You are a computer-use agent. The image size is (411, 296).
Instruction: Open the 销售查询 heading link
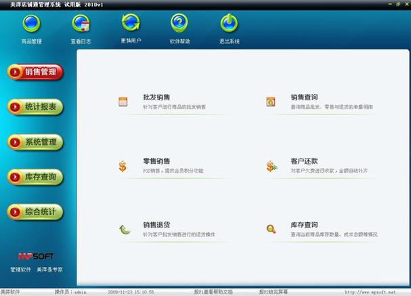(304, 98)
